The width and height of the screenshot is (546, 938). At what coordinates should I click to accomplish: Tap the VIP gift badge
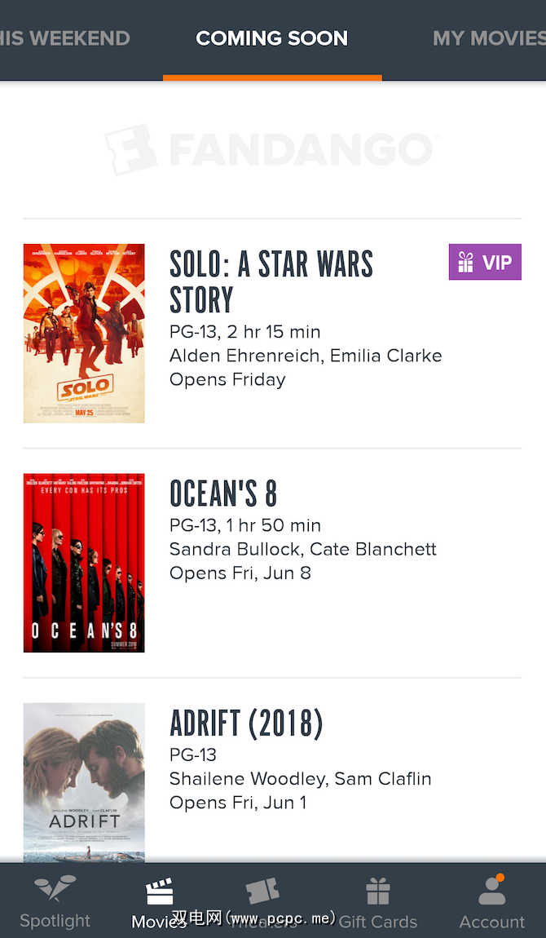(x=485, y=263)
